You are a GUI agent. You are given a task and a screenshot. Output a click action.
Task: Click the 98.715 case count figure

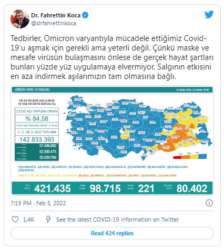coord(105,188)
